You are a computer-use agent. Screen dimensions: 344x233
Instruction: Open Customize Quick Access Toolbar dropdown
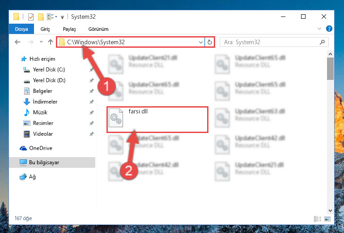coord(62,17)
